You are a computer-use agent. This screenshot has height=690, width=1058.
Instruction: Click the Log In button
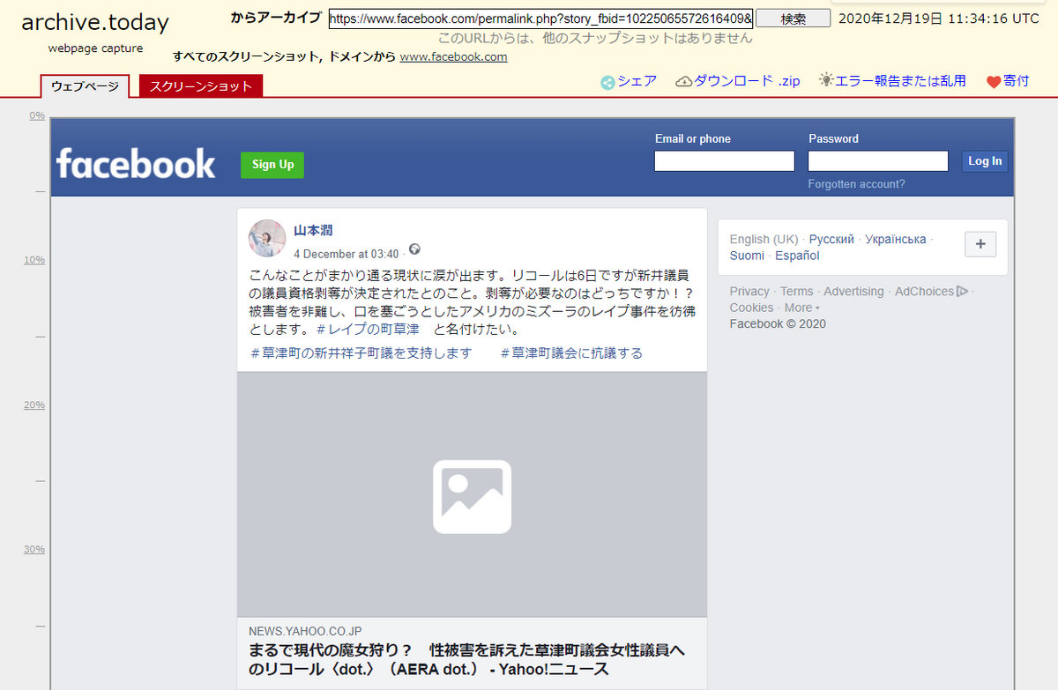(985, 161)
